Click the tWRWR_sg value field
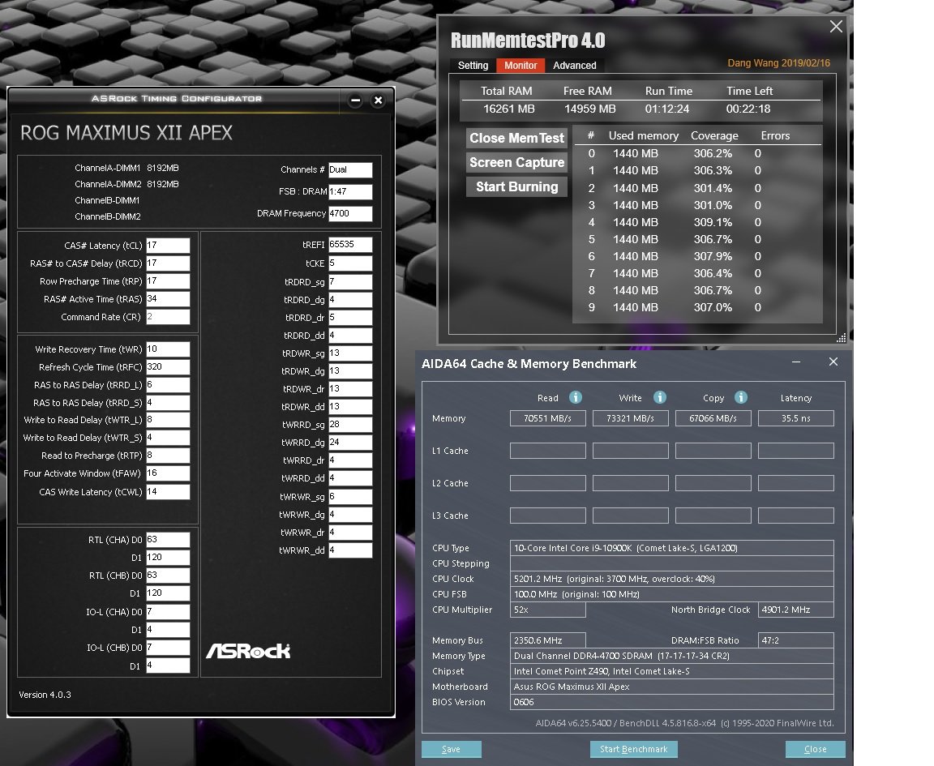 (350, 497)
